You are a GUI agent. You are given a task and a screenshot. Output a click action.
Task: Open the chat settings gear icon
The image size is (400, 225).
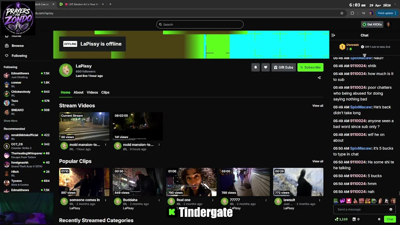click(379, 219)
